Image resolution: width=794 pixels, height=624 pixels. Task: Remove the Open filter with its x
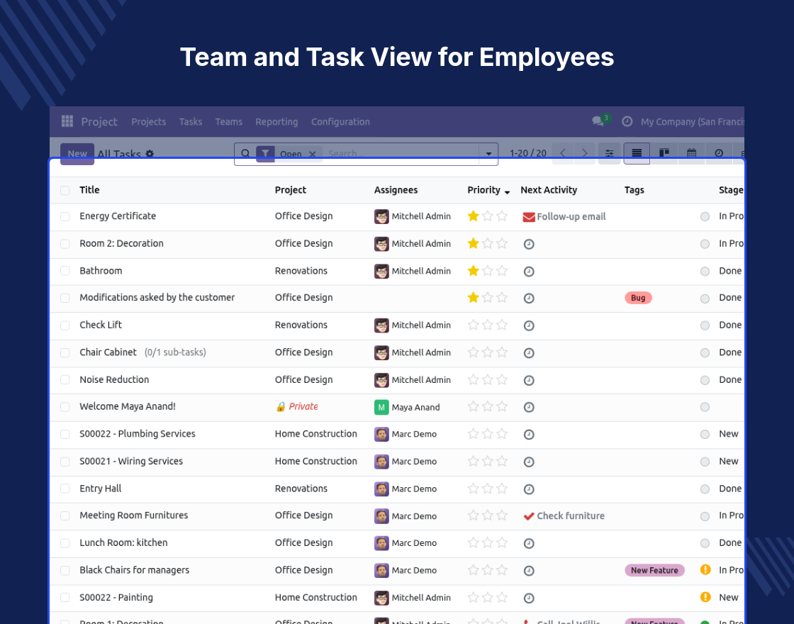(313, 154)
